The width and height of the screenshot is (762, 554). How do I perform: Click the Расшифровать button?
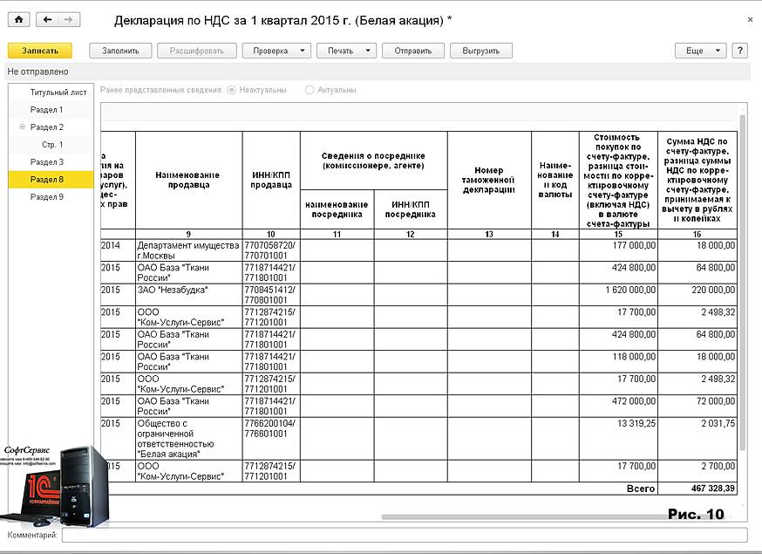coord(197,51)
